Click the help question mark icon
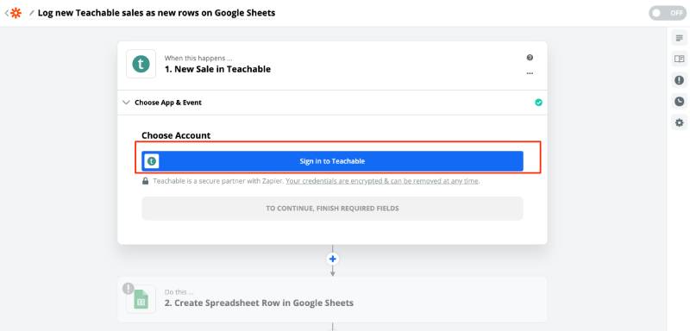The height and width of the screenshot is (331, 690). click(x=530, y=58)
